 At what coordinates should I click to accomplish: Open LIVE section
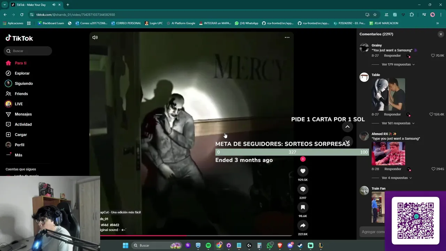tap(18, 104)
